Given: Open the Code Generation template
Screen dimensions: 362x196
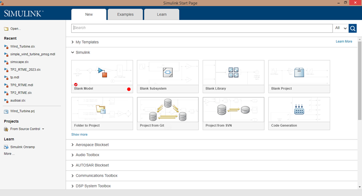Looking at the screenshot, I should click(x=299, y=110).
